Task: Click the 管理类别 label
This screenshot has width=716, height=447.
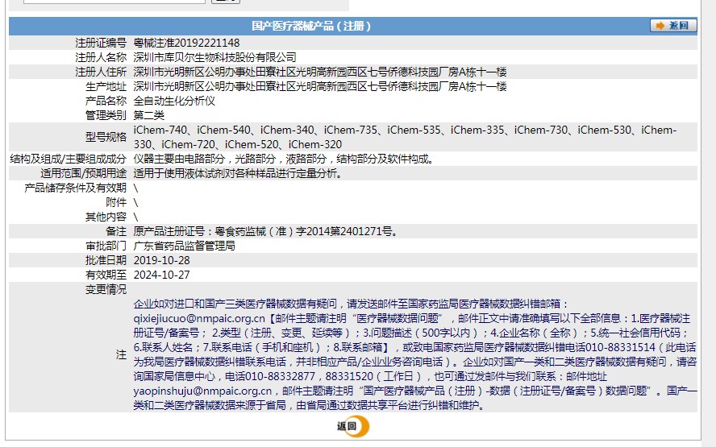Action: (106, 115)
